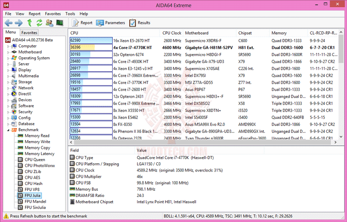Click the Memory column header
This screenshot has height=222, width=347.
(288, 33)
